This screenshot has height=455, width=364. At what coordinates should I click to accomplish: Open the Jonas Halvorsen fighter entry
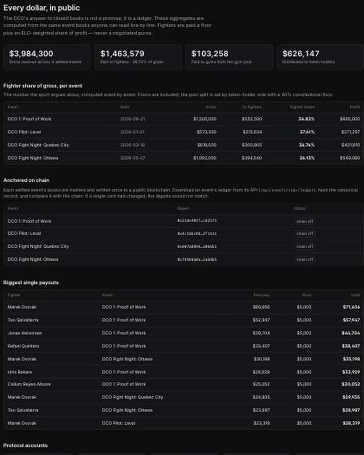point(25,333)
